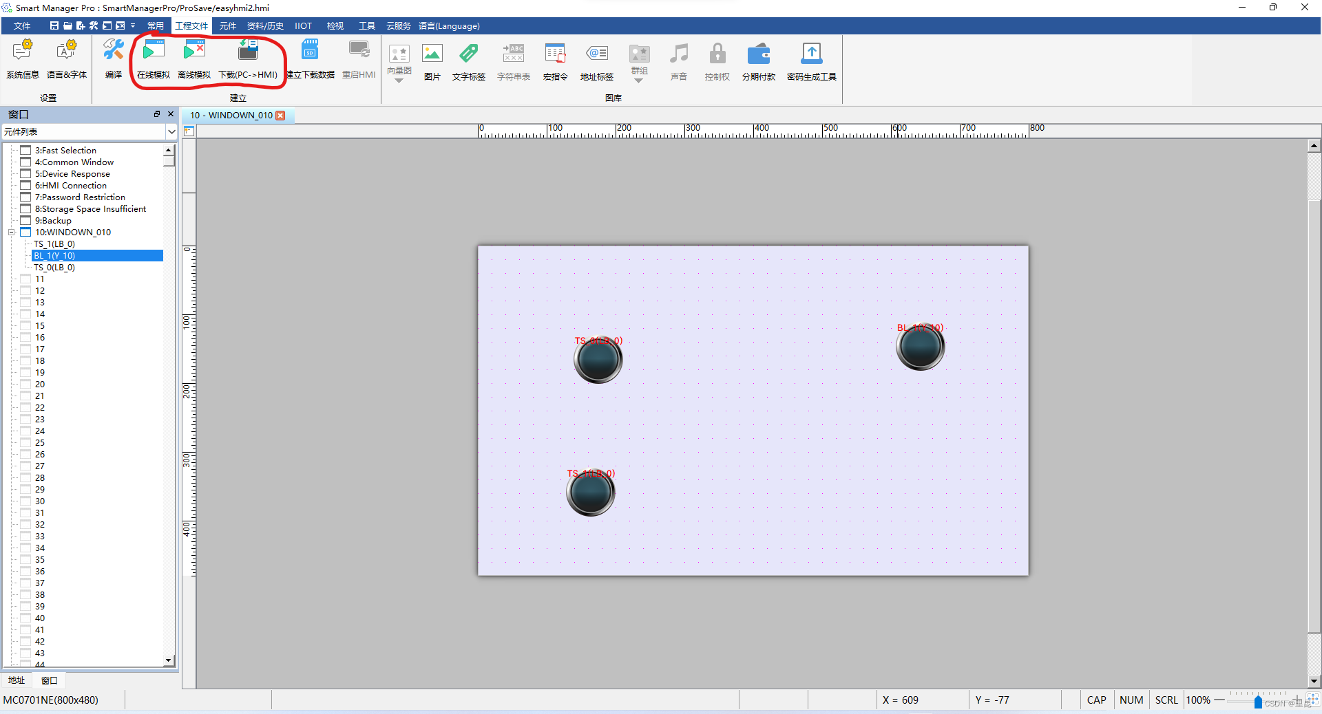Click the open folder icon in quick access bar
The height and width of the screenshot is (714, 1322).
tap(67, 25)
